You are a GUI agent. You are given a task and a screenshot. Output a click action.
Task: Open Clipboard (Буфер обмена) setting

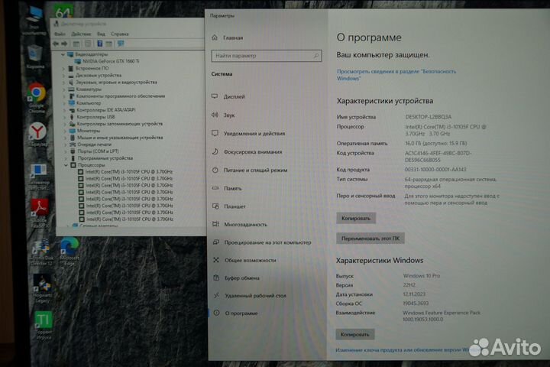tap(242, 278)
